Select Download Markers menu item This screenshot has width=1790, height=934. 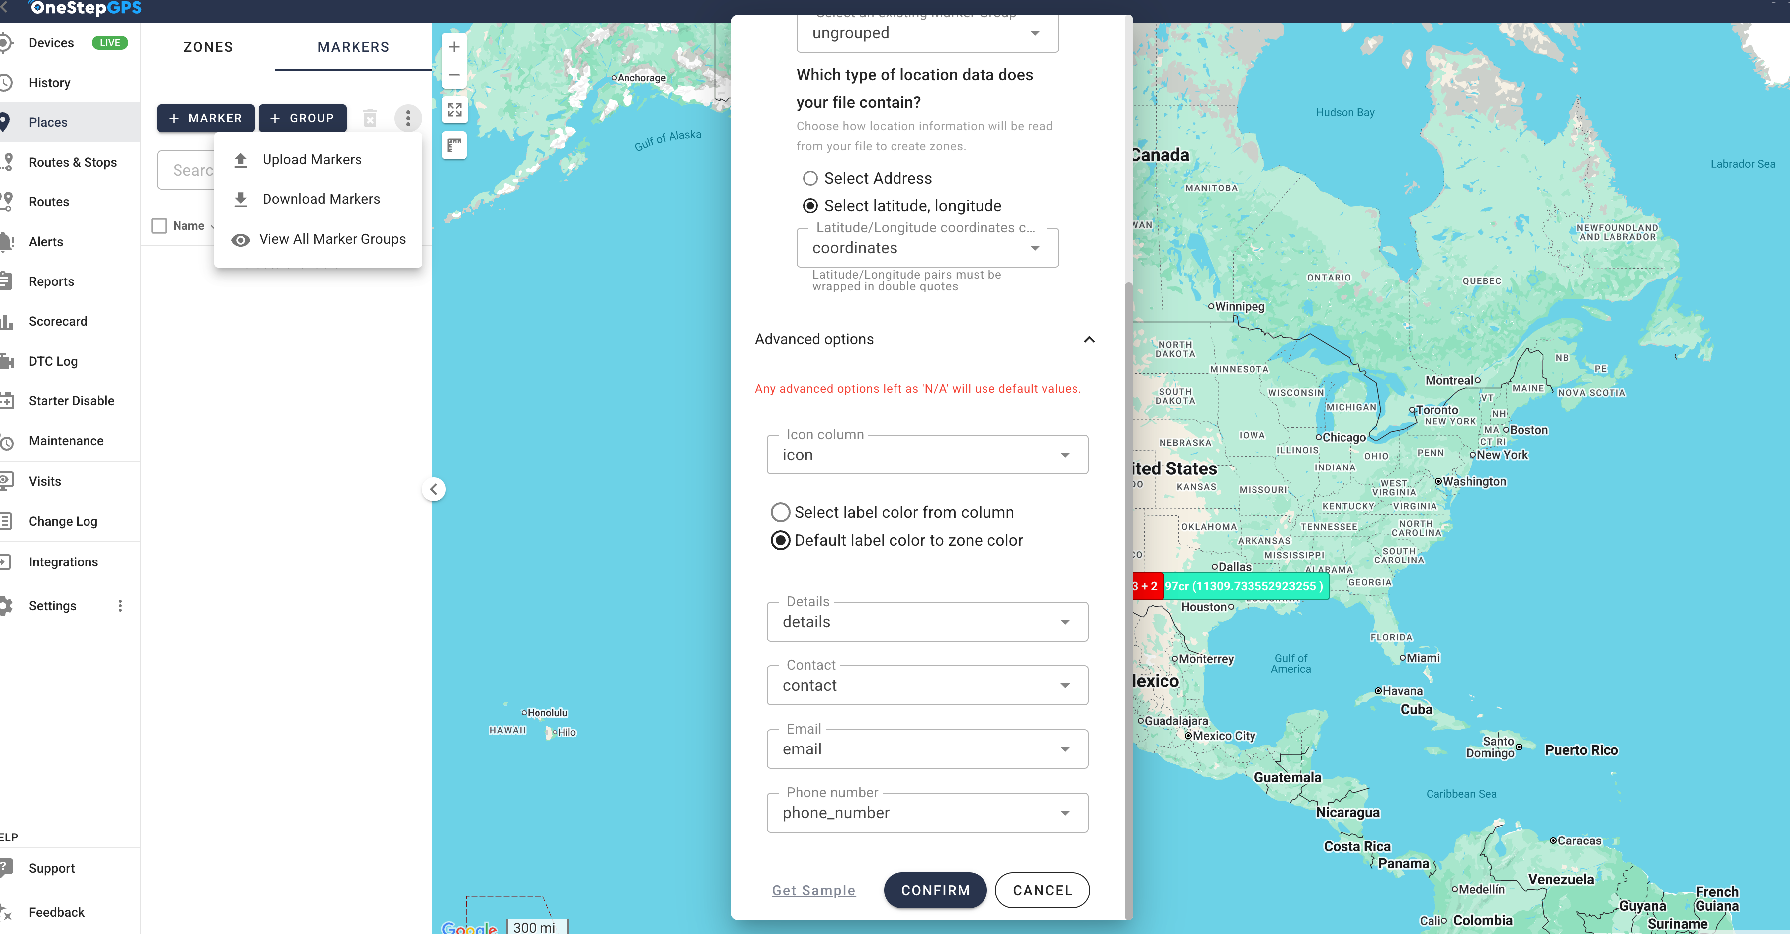click(x=321, y=199)
